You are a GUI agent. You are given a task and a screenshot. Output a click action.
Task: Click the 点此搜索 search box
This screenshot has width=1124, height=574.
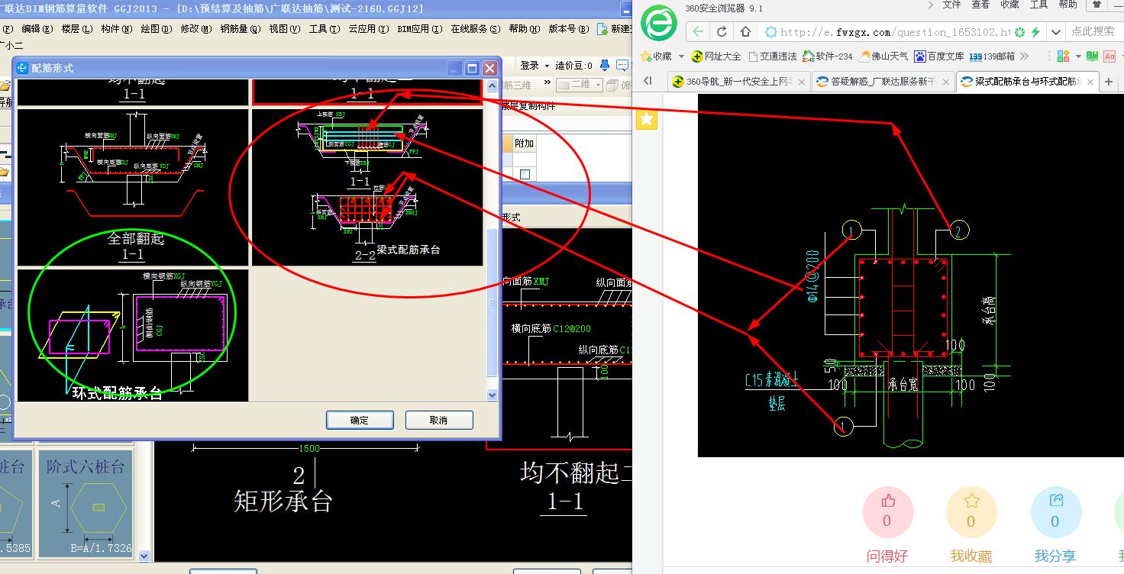pyautogui.click(x=1093, y=31)
